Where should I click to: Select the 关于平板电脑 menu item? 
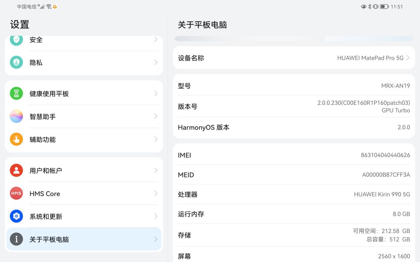coord(84,239)
